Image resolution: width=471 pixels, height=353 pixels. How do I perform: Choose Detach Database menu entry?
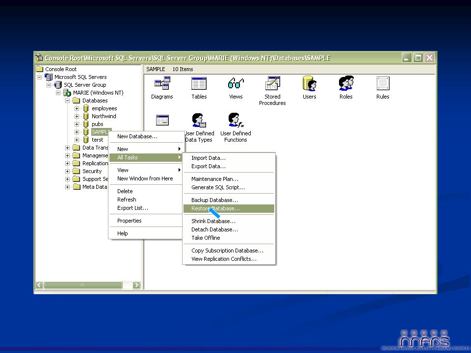pyautogui.click(x=229, y=229)
